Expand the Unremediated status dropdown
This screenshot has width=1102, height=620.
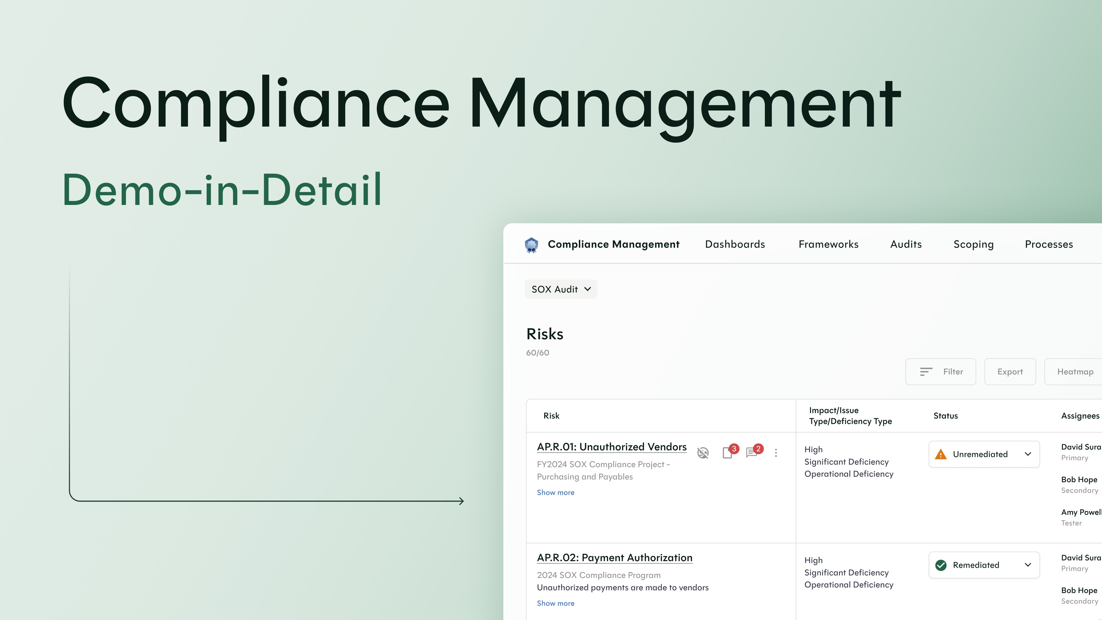(x=984, y=454)
